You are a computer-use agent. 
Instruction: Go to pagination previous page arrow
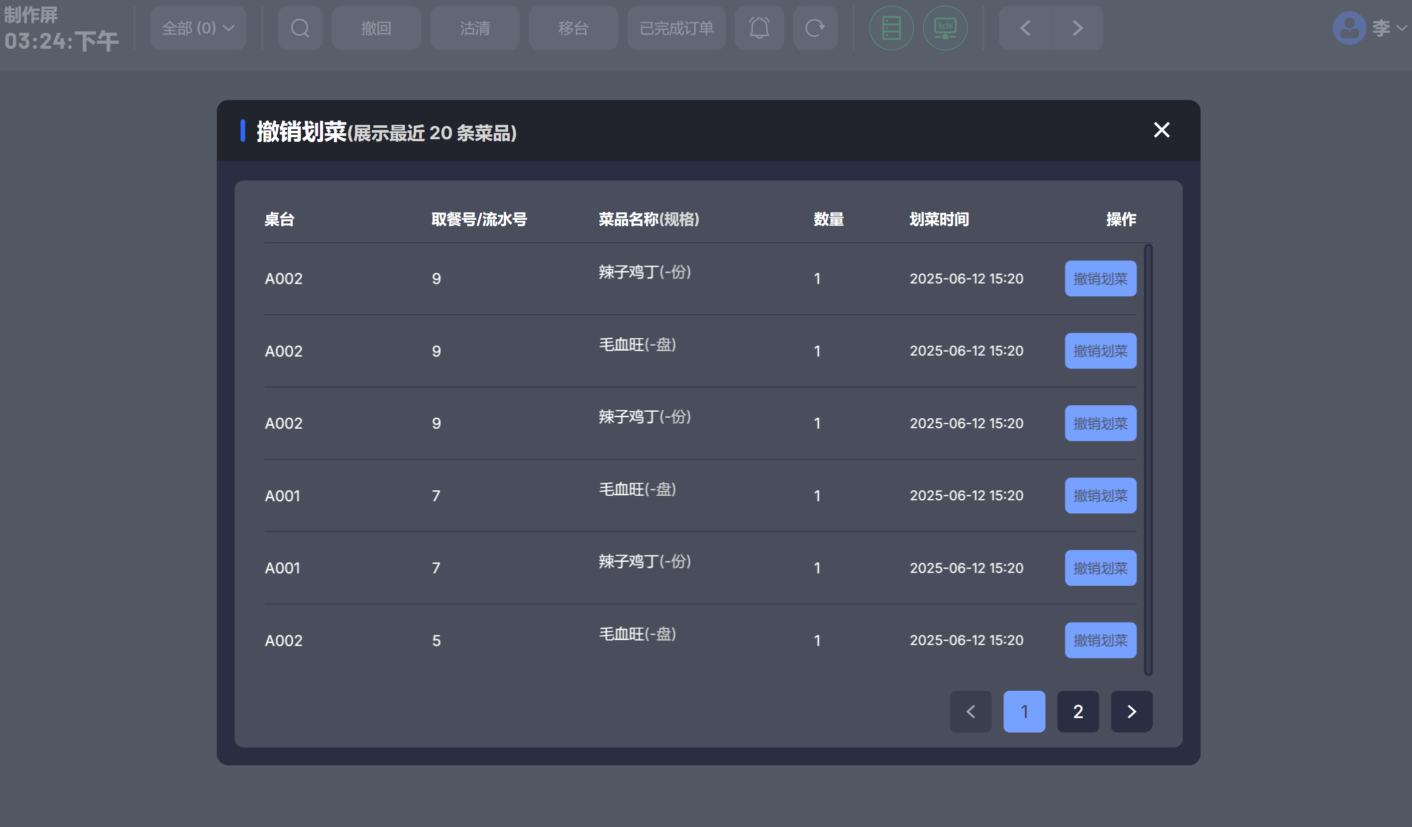point(971,711)
